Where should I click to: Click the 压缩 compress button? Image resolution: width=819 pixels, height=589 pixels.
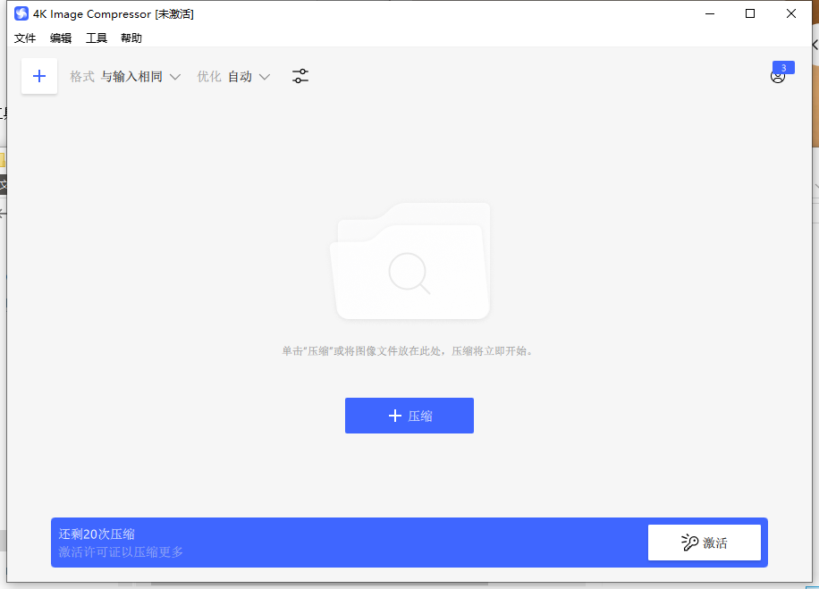(x=409, y=416)
